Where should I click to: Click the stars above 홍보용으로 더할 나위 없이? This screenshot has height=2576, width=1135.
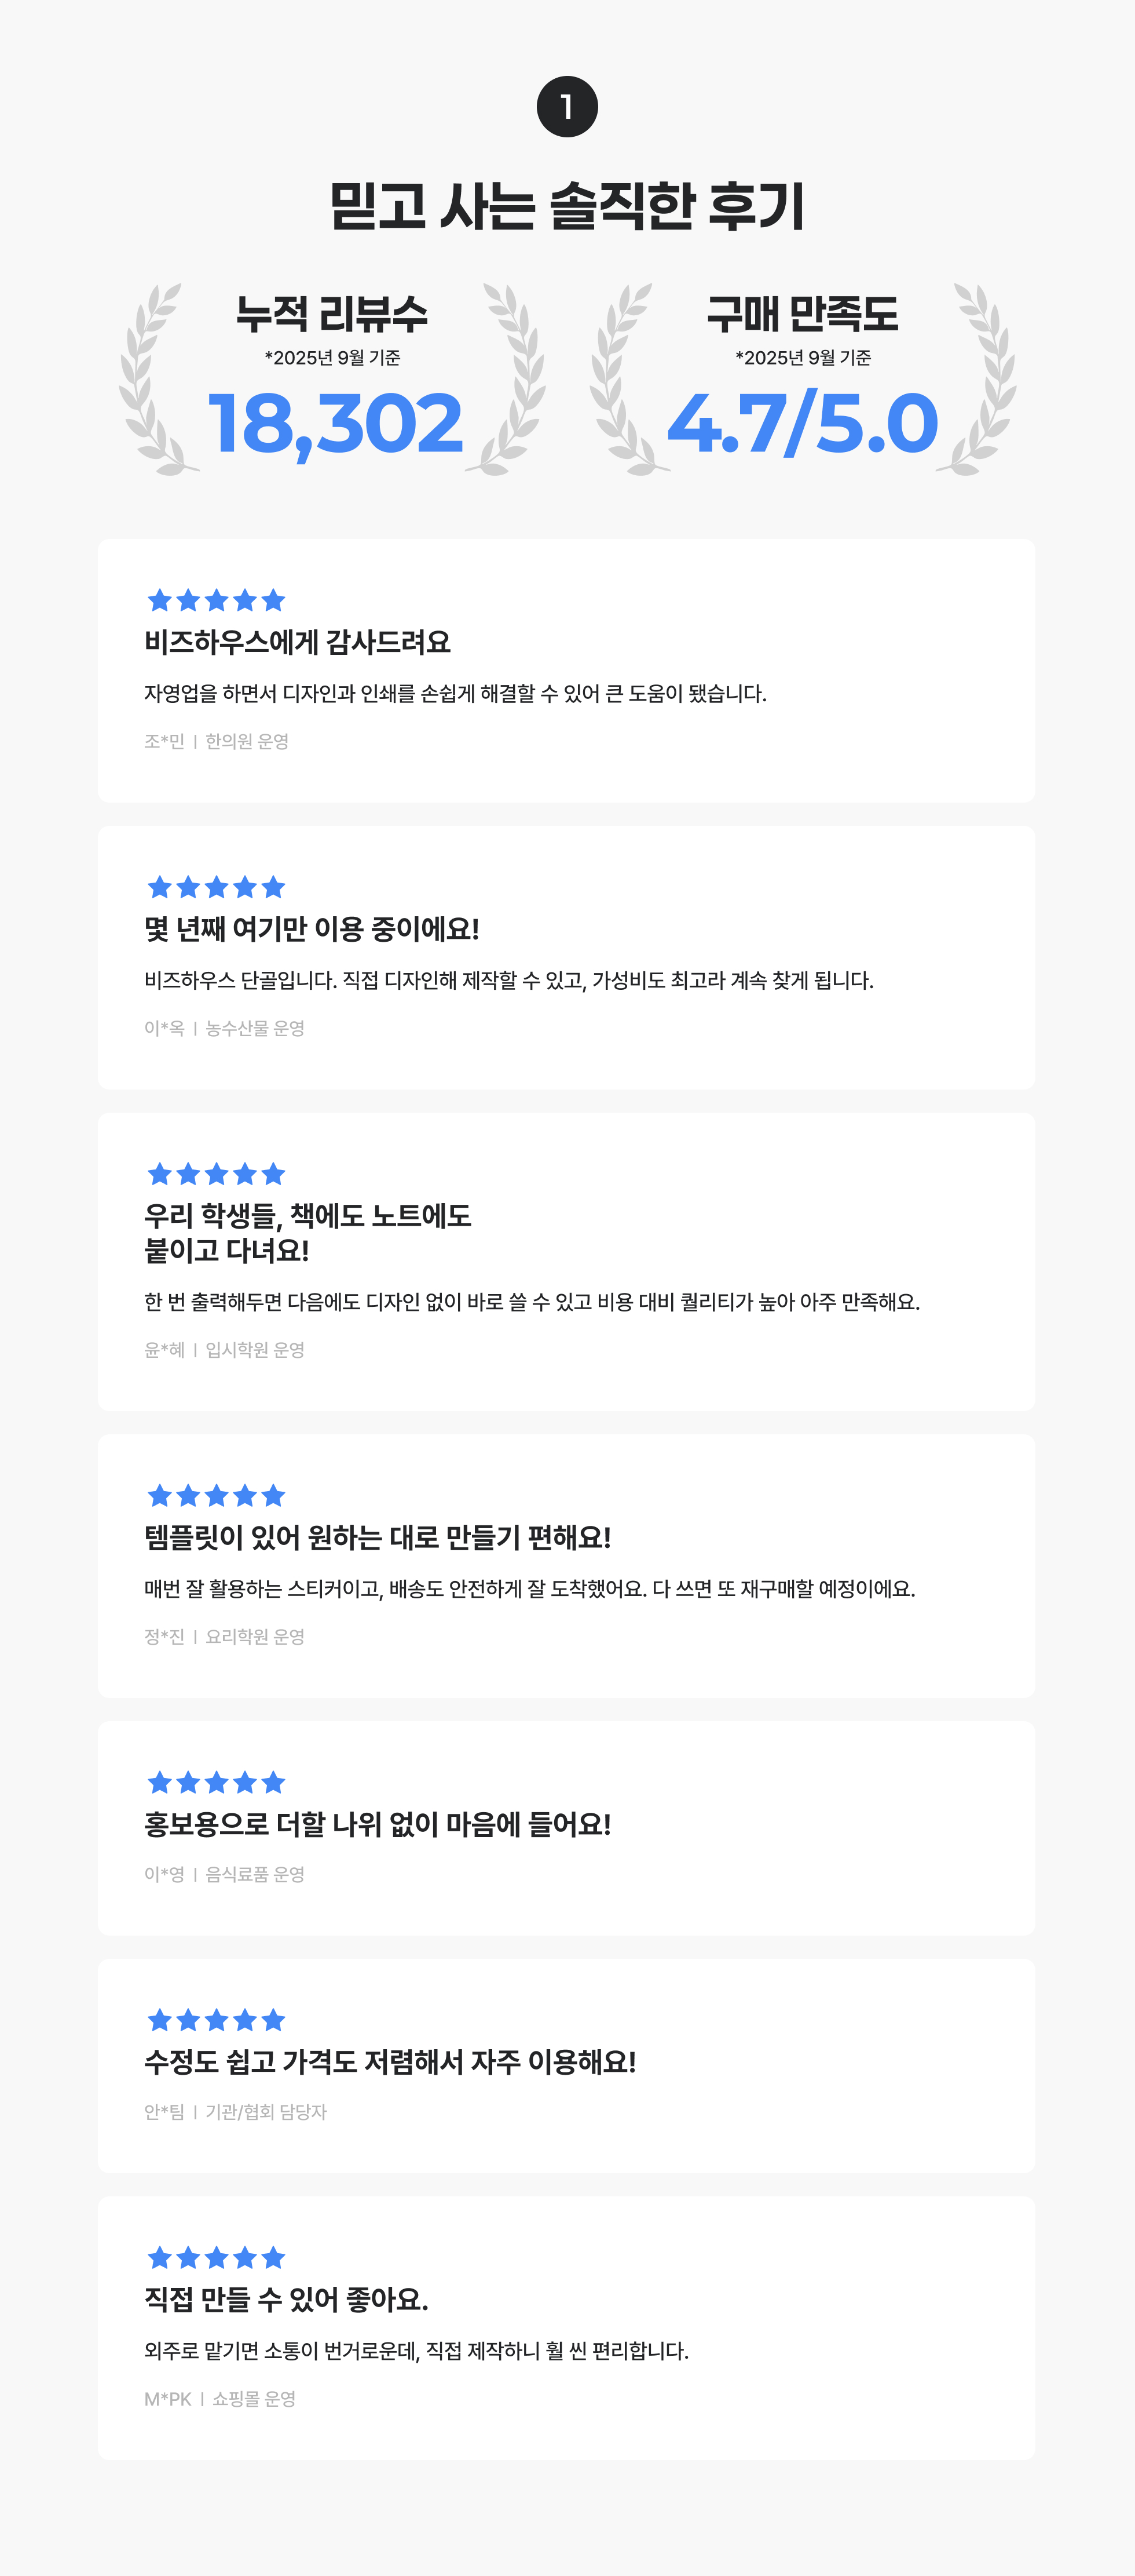[x=216, y=1783]
